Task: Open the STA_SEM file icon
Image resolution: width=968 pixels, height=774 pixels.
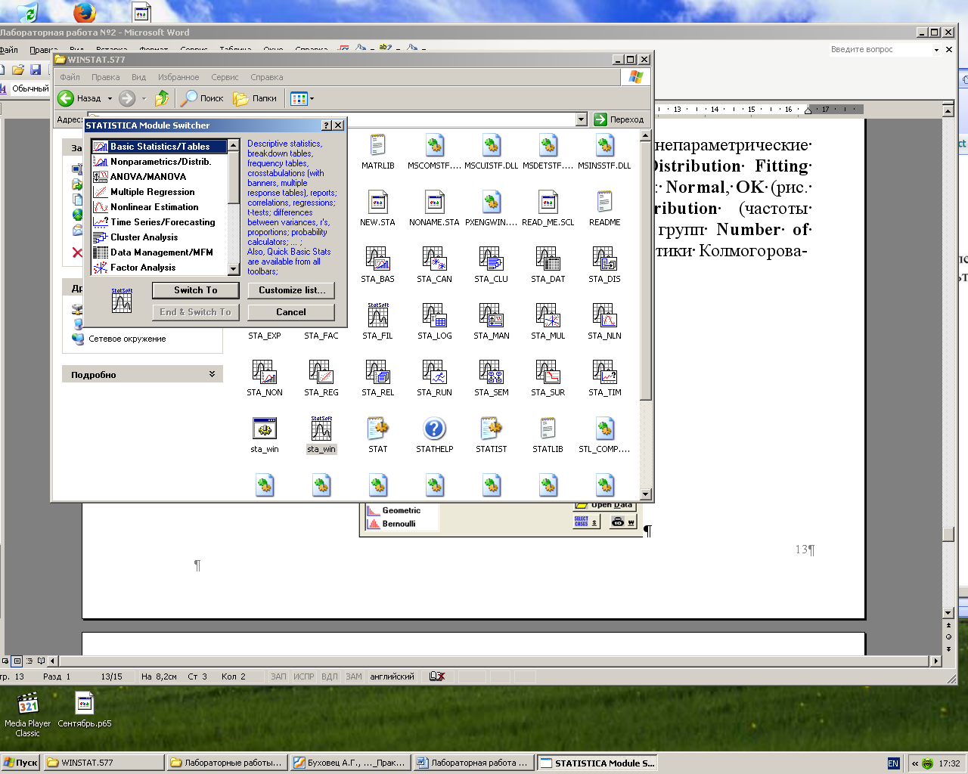Action: 491,373
